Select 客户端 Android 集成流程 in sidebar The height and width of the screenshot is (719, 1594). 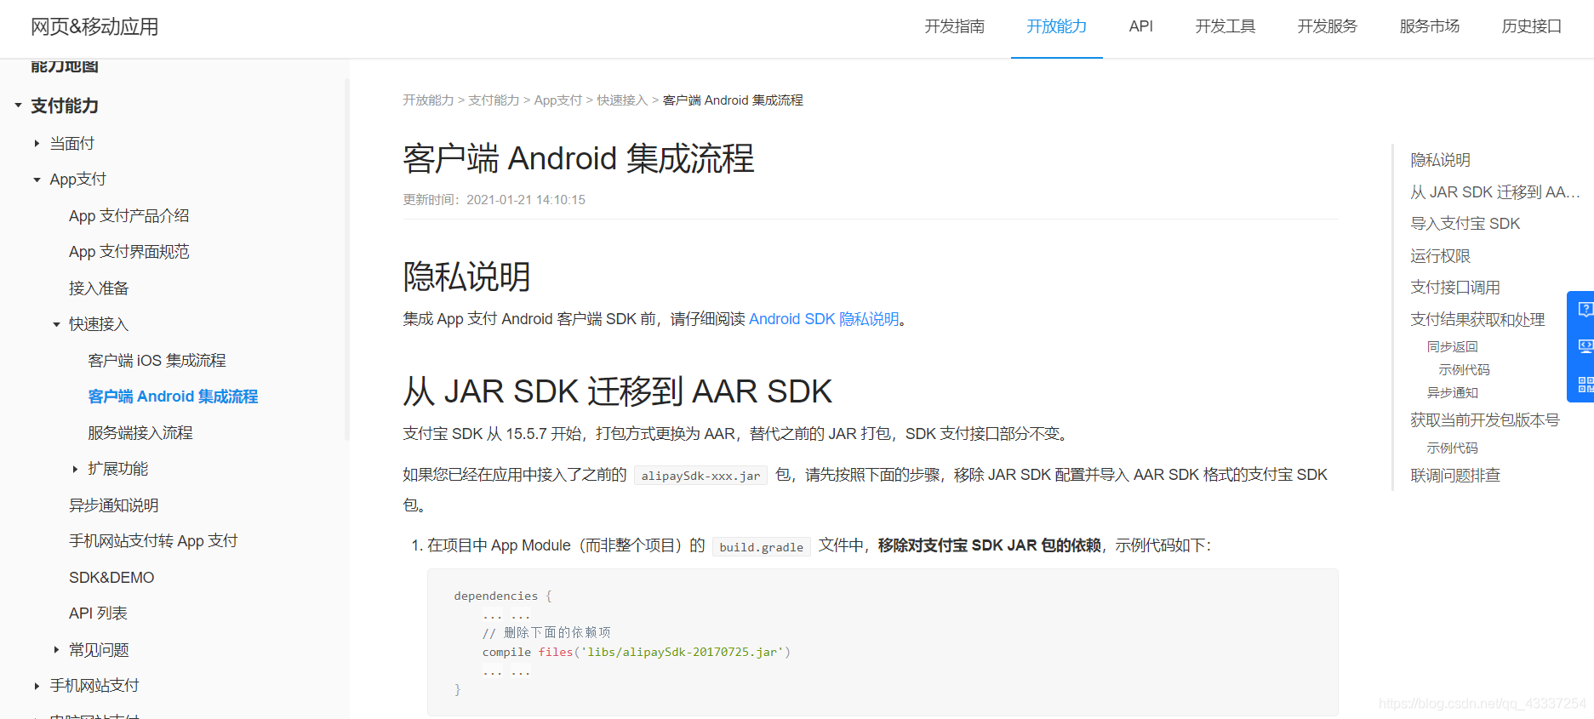tap(173, 397)
